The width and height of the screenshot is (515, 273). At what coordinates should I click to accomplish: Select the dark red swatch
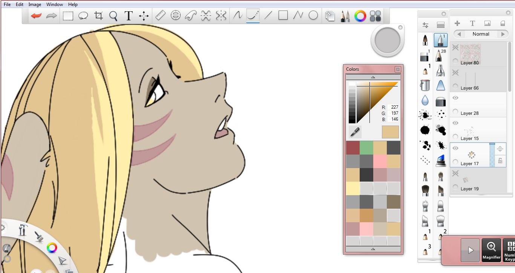(x=353, y=148)
